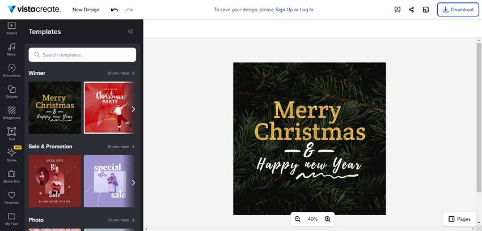Click the Download button
Screen dimensions: 482x231
pyautogui.click(x=458, y=10)
